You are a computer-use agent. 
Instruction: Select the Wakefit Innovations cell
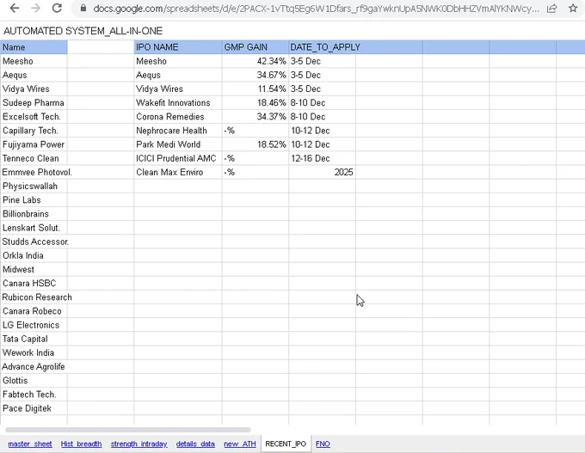[x=178, y=103]
